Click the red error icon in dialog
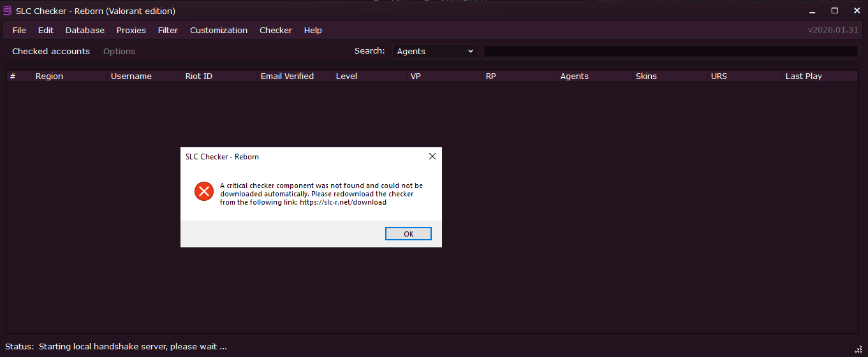The image size is (868, 357). (x=204, y=191)
